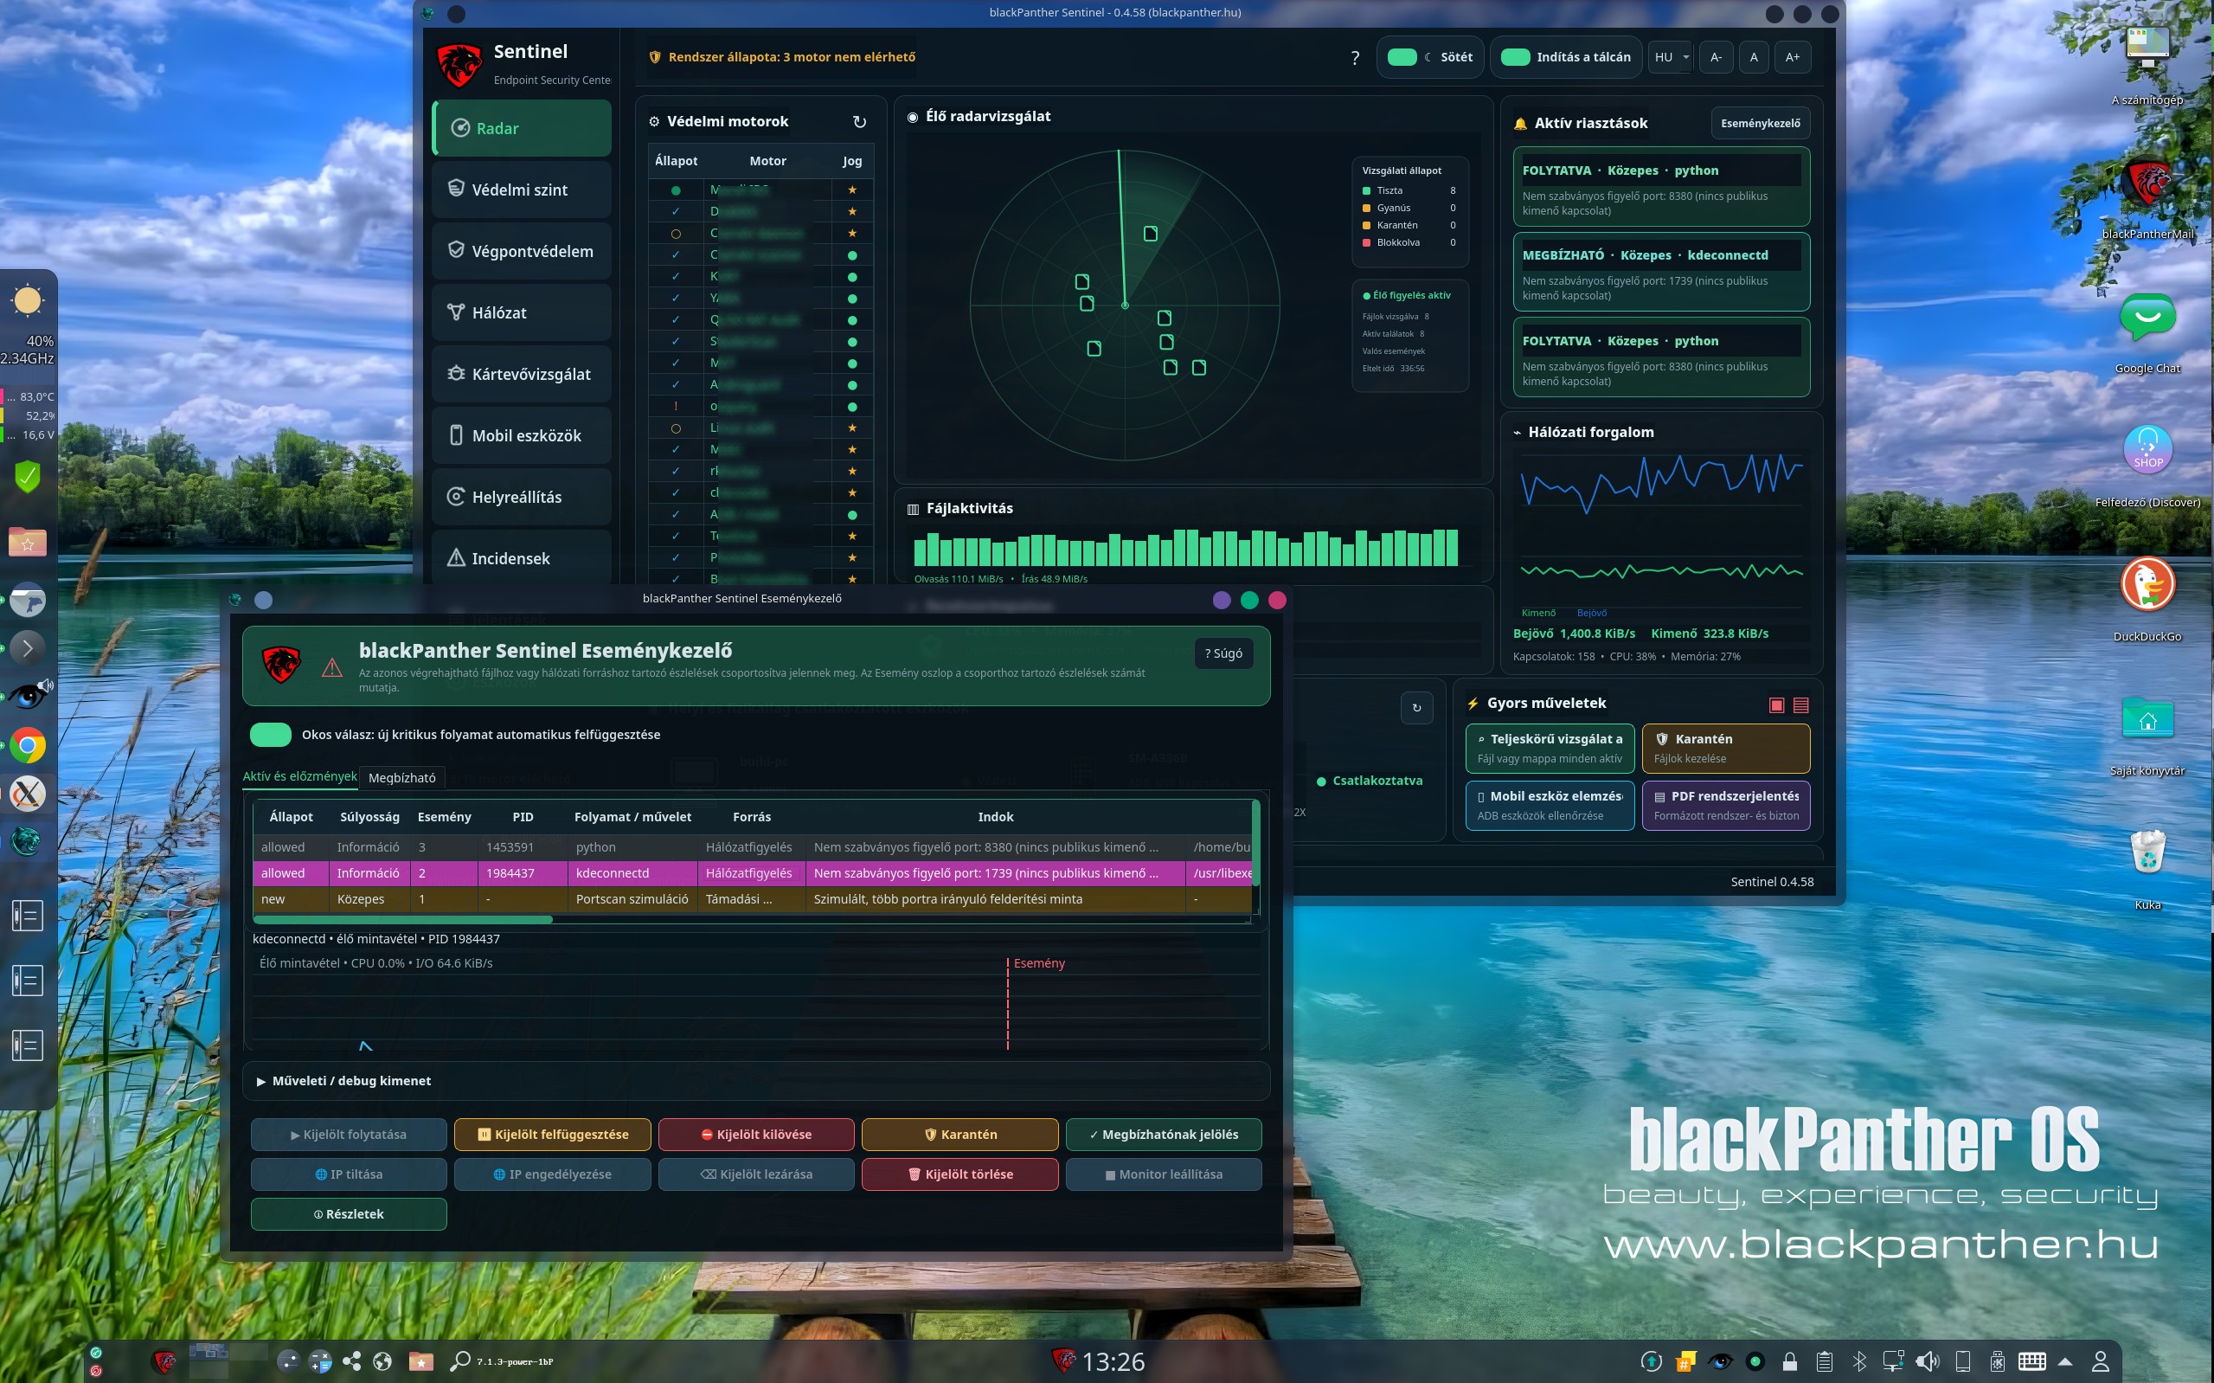Click the green shield icon in left dock

[x=28, y=476]
